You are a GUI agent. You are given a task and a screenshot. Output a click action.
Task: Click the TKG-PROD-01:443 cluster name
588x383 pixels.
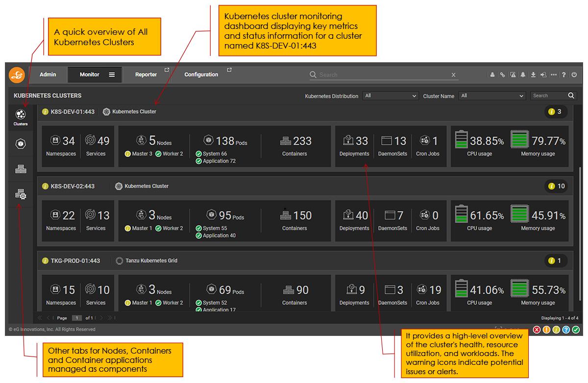[x=75, y=261]
